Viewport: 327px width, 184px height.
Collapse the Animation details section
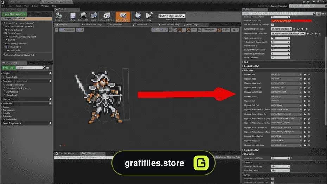(243, 70)
